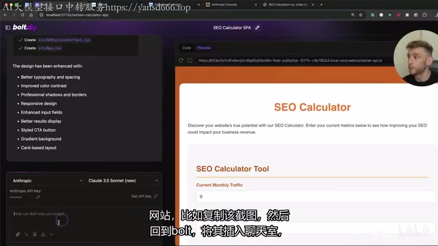Viewport: 438px width, 246px height.
Task: Collapse model settings with the chevron icon
Action: click(51, 234)
